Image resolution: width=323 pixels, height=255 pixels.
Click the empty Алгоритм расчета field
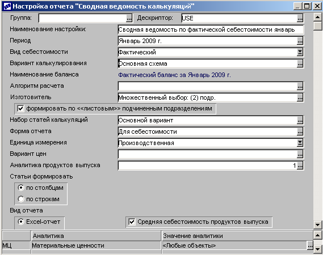(x=208, y=86)
